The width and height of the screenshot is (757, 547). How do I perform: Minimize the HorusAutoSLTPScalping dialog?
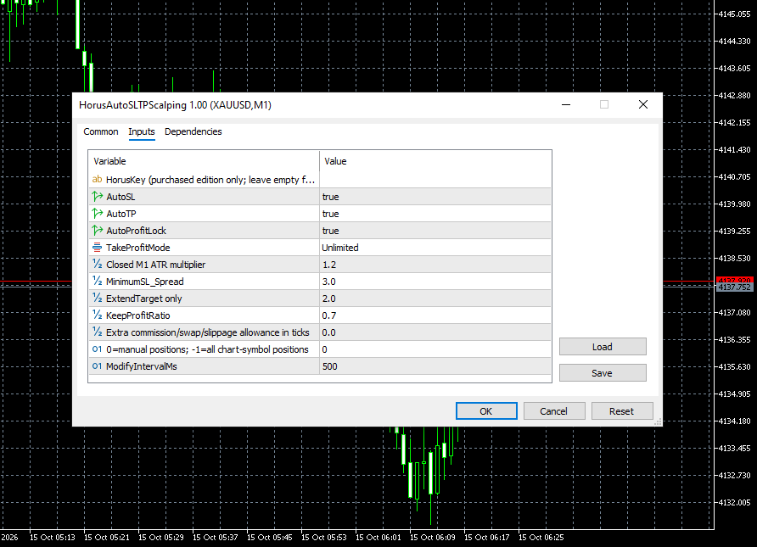566,104
